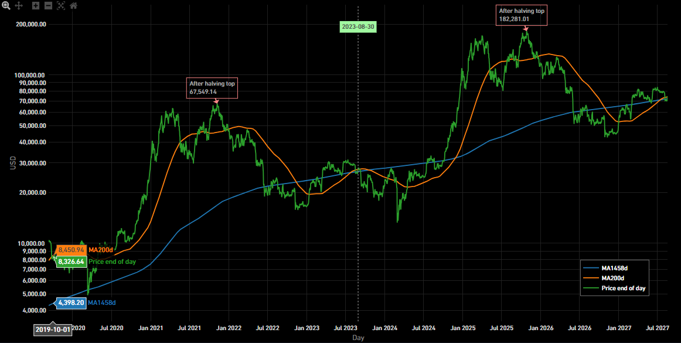
Task: Click the 70,000.00 y-axis tick label
Action: click(x=32, y=101)
